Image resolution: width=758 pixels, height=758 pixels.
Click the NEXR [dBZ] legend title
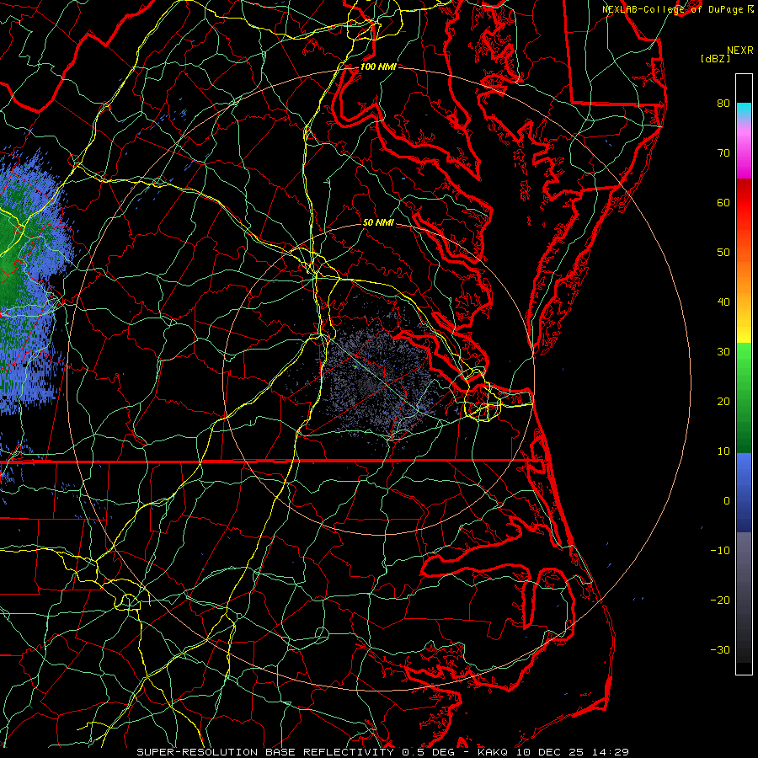coord(727,54)
